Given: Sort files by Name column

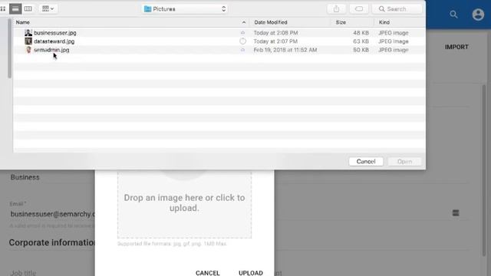Looking at the screenshot, I should tap(23, 22).
